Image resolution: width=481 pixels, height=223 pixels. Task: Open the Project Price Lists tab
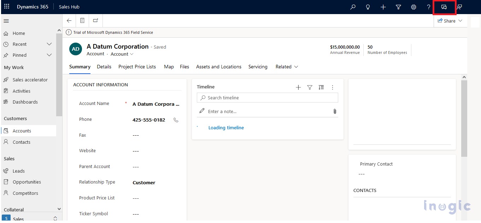(x=137, y=67)
